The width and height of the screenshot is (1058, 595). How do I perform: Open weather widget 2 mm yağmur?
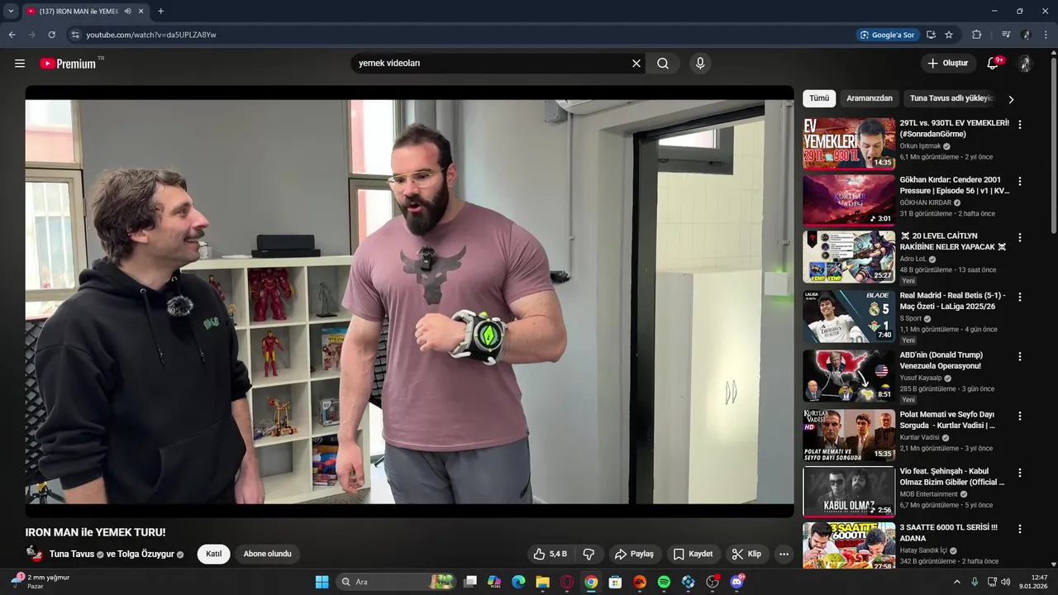tap(41, 582)
